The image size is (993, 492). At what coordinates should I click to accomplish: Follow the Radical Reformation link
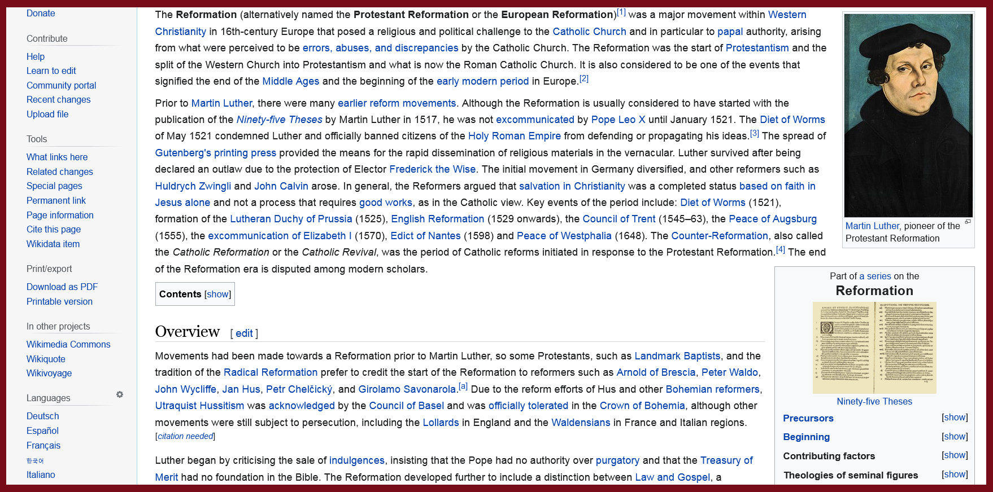(x=271, y=372)
